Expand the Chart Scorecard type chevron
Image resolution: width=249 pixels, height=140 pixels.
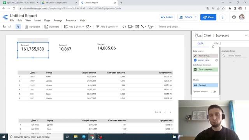246,35
